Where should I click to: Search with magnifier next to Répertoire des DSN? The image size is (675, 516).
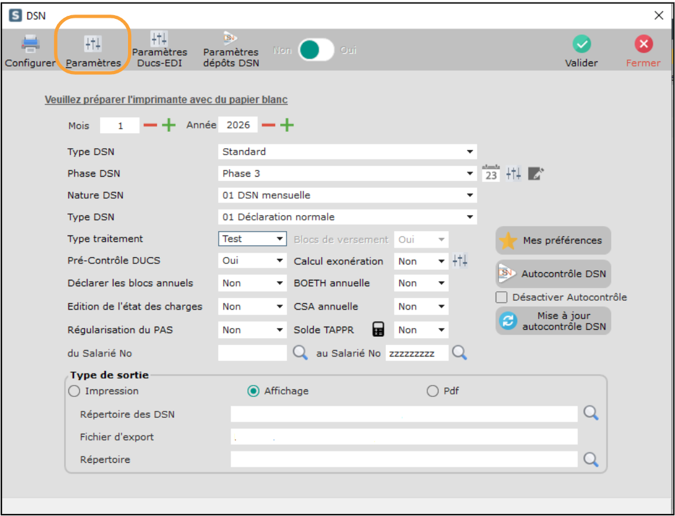tap(591, 413)
